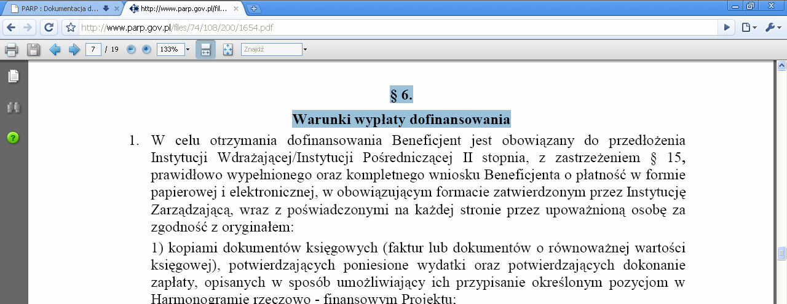Click the go arrow beside address bar
787x304 pixels.
click(727, 28)
